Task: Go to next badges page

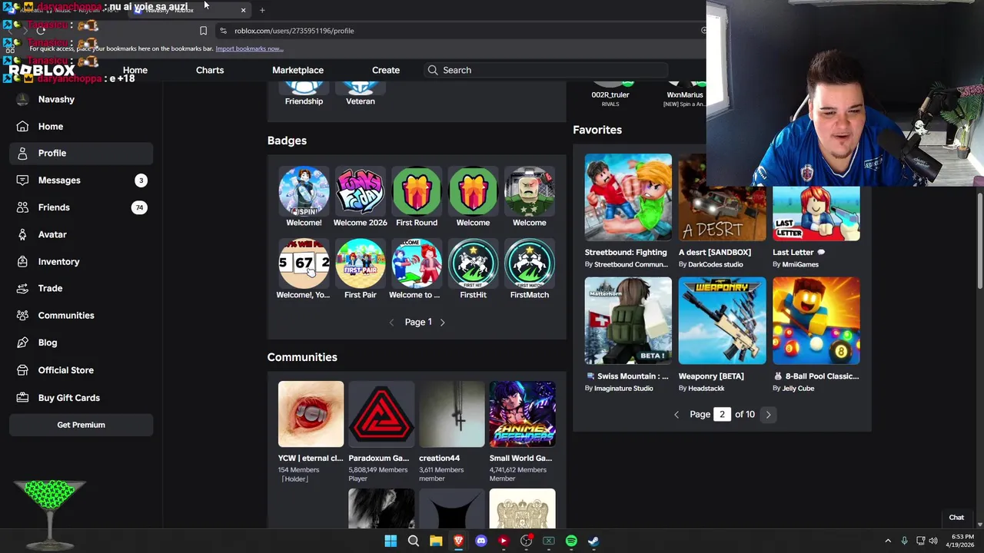Action: coord(442,323)
